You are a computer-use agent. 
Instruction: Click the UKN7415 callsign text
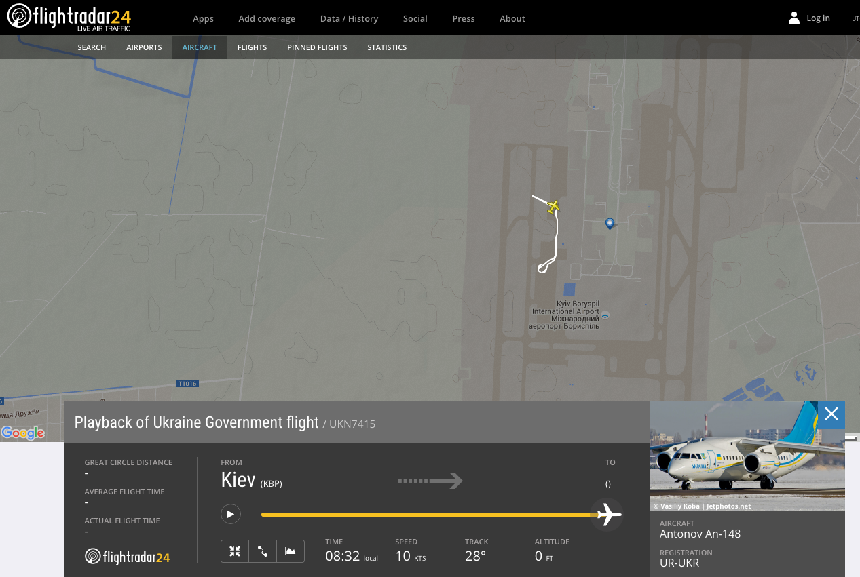(352, 424)
